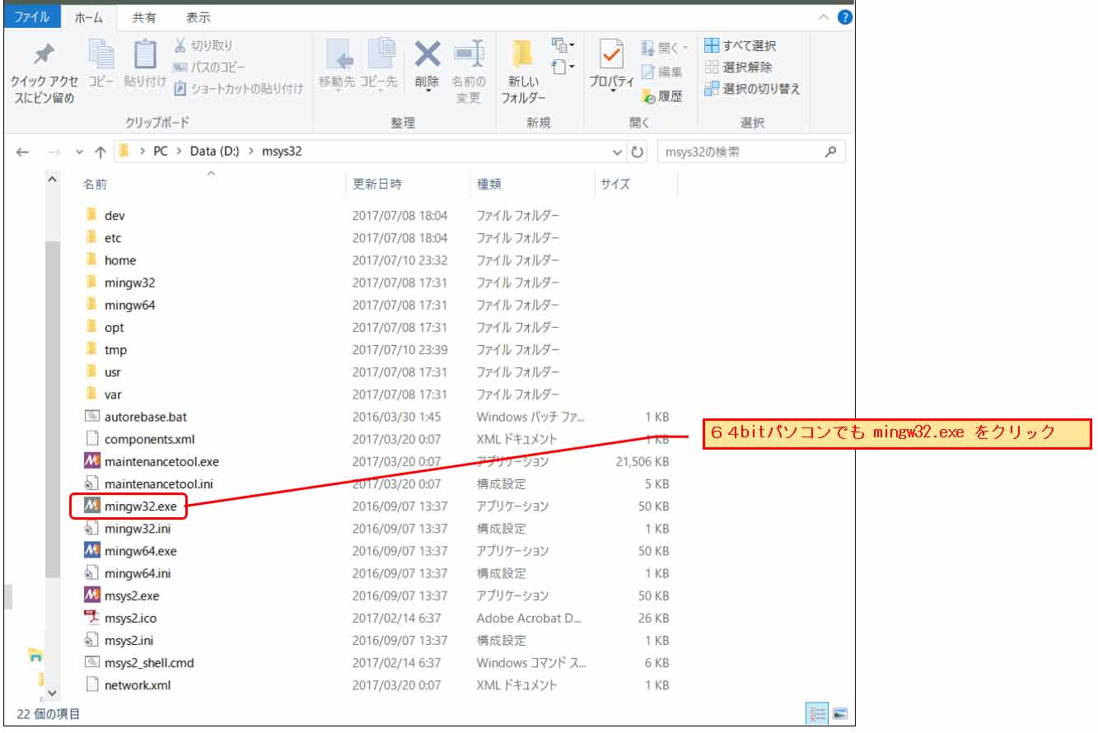Collapse the ribbon using the chevron

824,16
